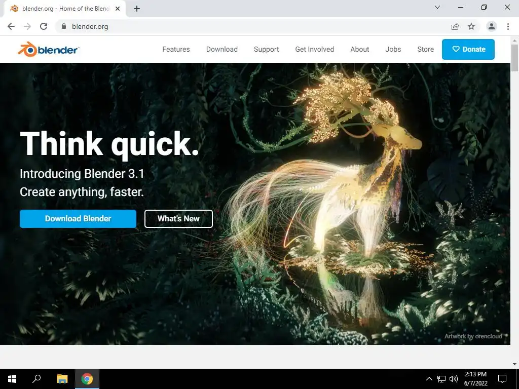
Task: Open the Get Involved nav item
Action: point(314,49)
